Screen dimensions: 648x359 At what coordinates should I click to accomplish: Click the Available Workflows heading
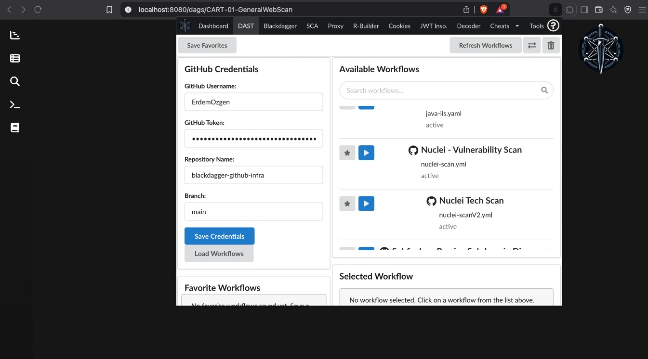(x=379, y=69)
